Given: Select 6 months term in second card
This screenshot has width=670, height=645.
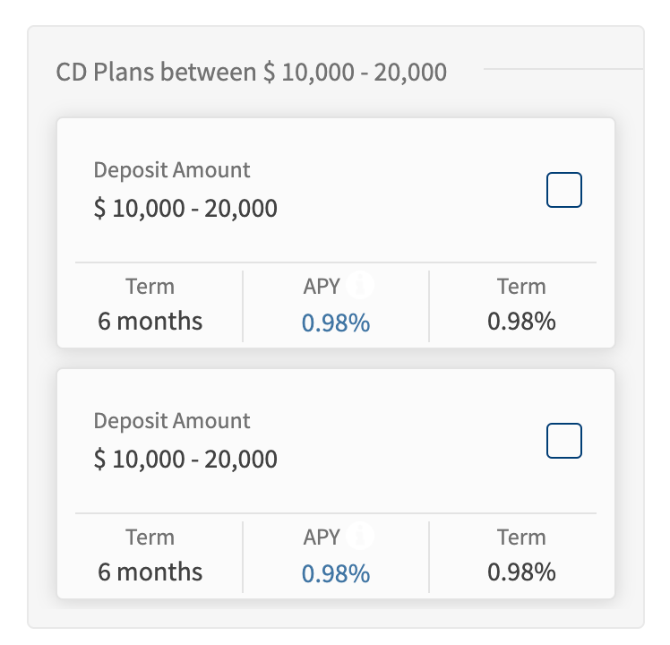Looking at the screenshot, I should tap(150, 572).
